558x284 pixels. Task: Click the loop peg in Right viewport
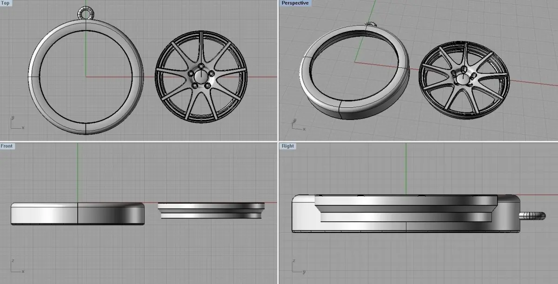(x=531, y=215)
